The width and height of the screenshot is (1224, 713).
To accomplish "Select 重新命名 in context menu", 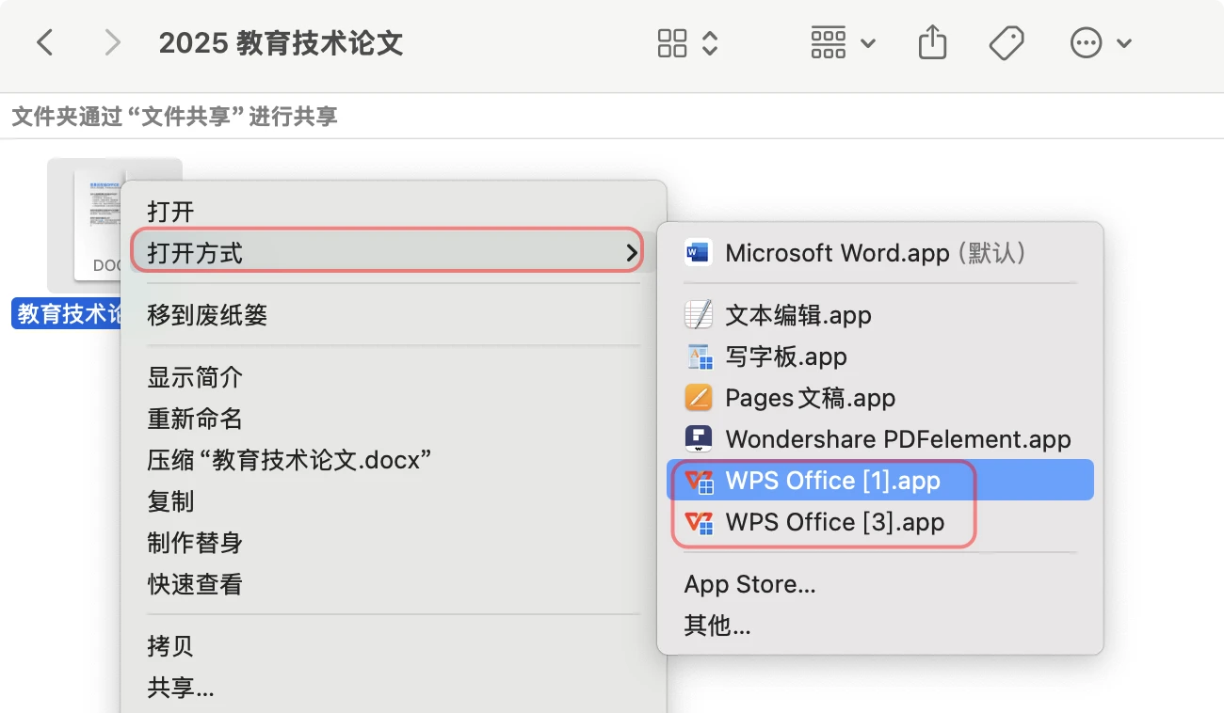I will [195, 419].
